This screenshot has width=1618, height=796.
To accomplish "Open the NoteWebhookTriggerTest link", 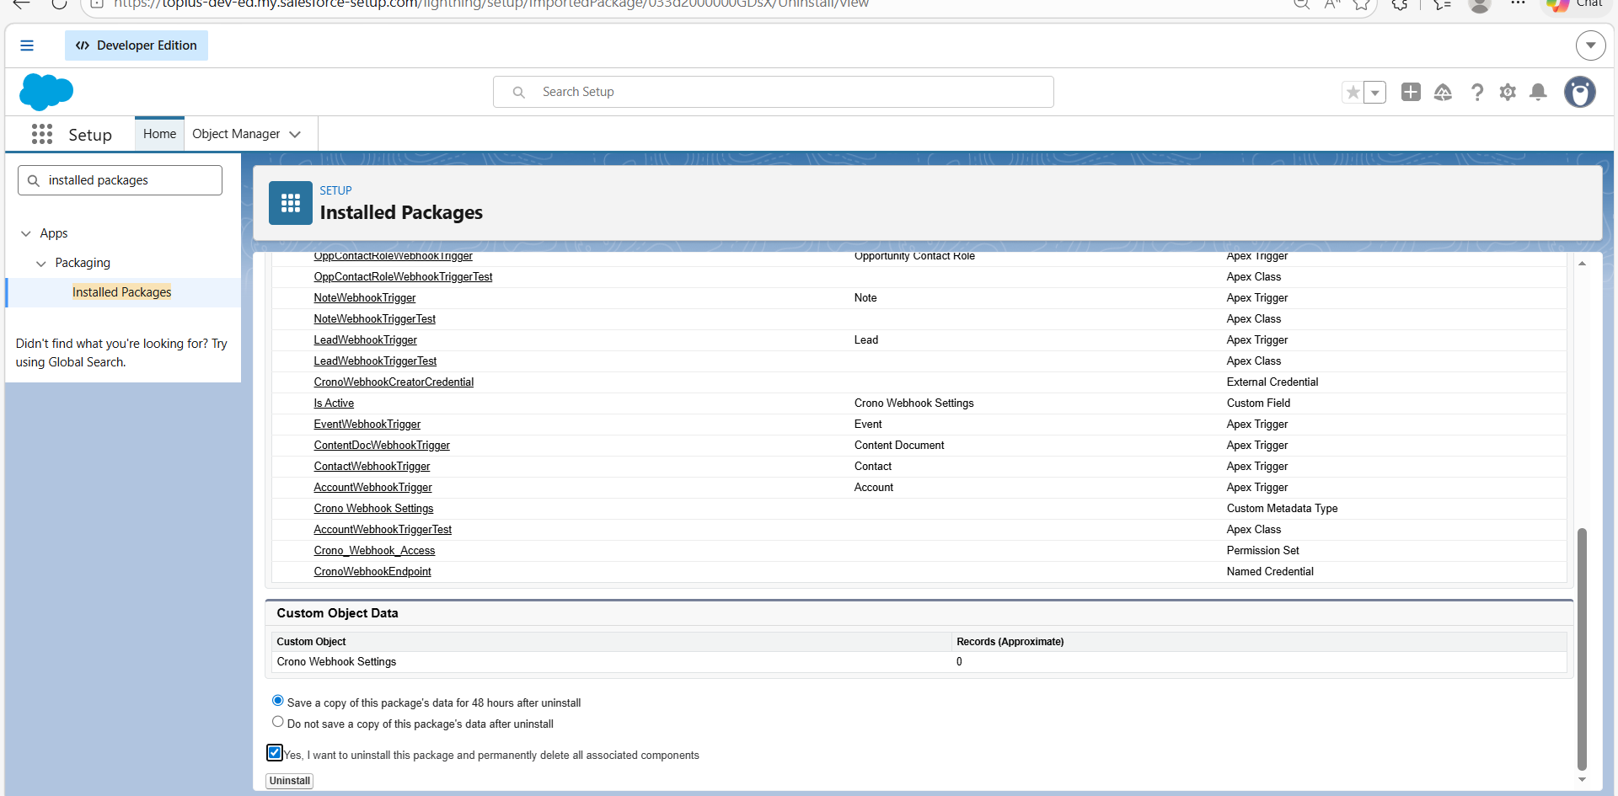I will click(375, 319).
